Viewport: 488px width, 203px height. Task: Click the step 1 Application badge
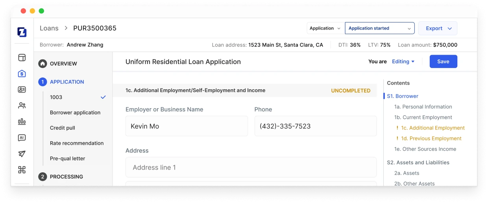(43, 82)
